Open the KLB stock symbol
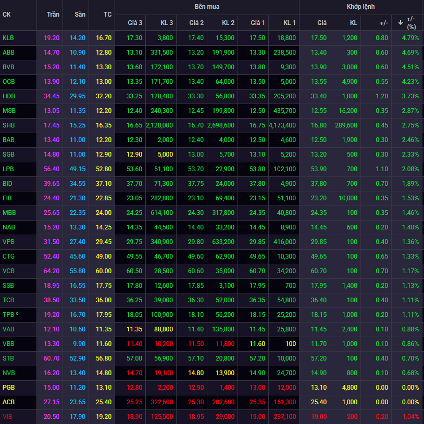The height and width of the screenshot is (424, 424). click(x=8, y=38)
